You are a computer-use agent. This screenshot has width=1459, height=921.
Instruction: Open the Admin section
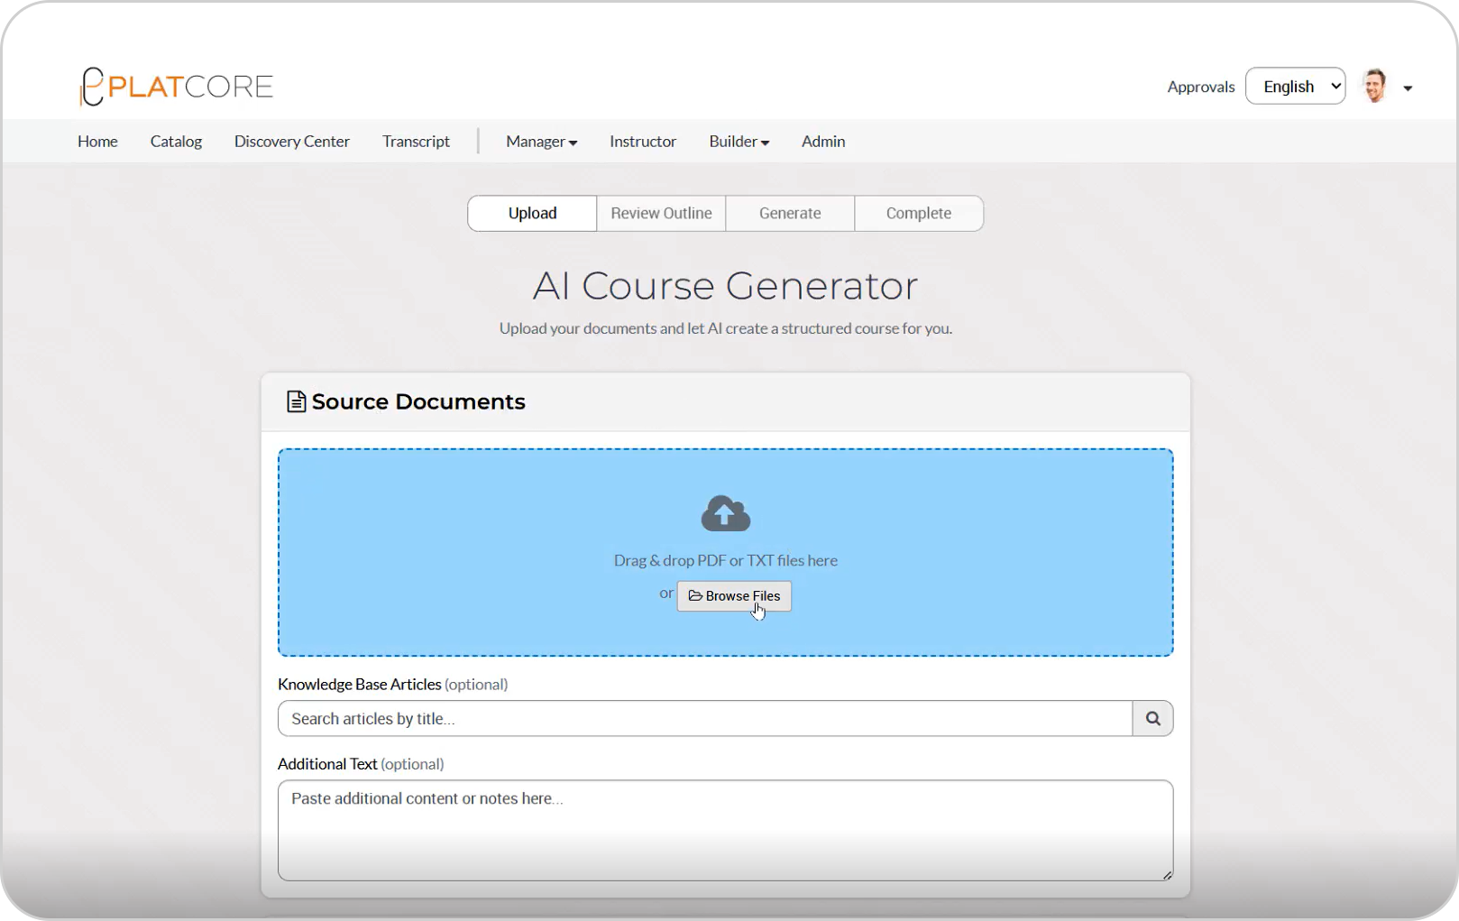822,141
